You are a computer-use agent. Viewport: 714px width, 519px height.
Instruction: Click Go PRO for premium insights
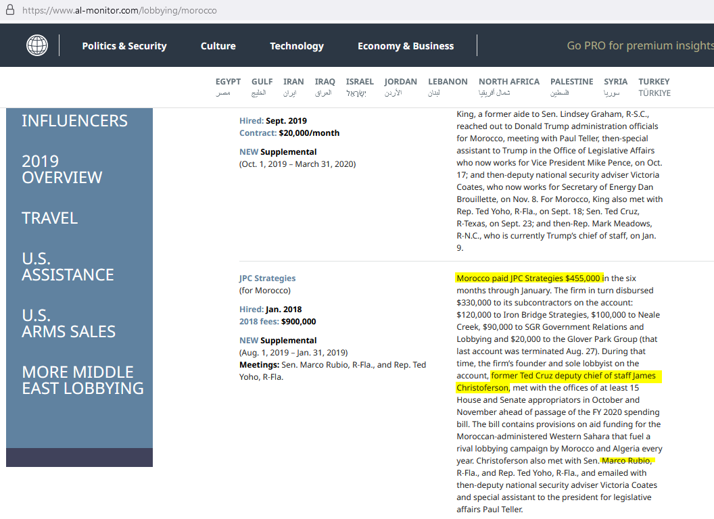click(x=640, y=45)
